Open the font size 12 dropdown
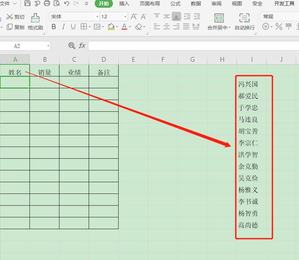 (125, 17)
